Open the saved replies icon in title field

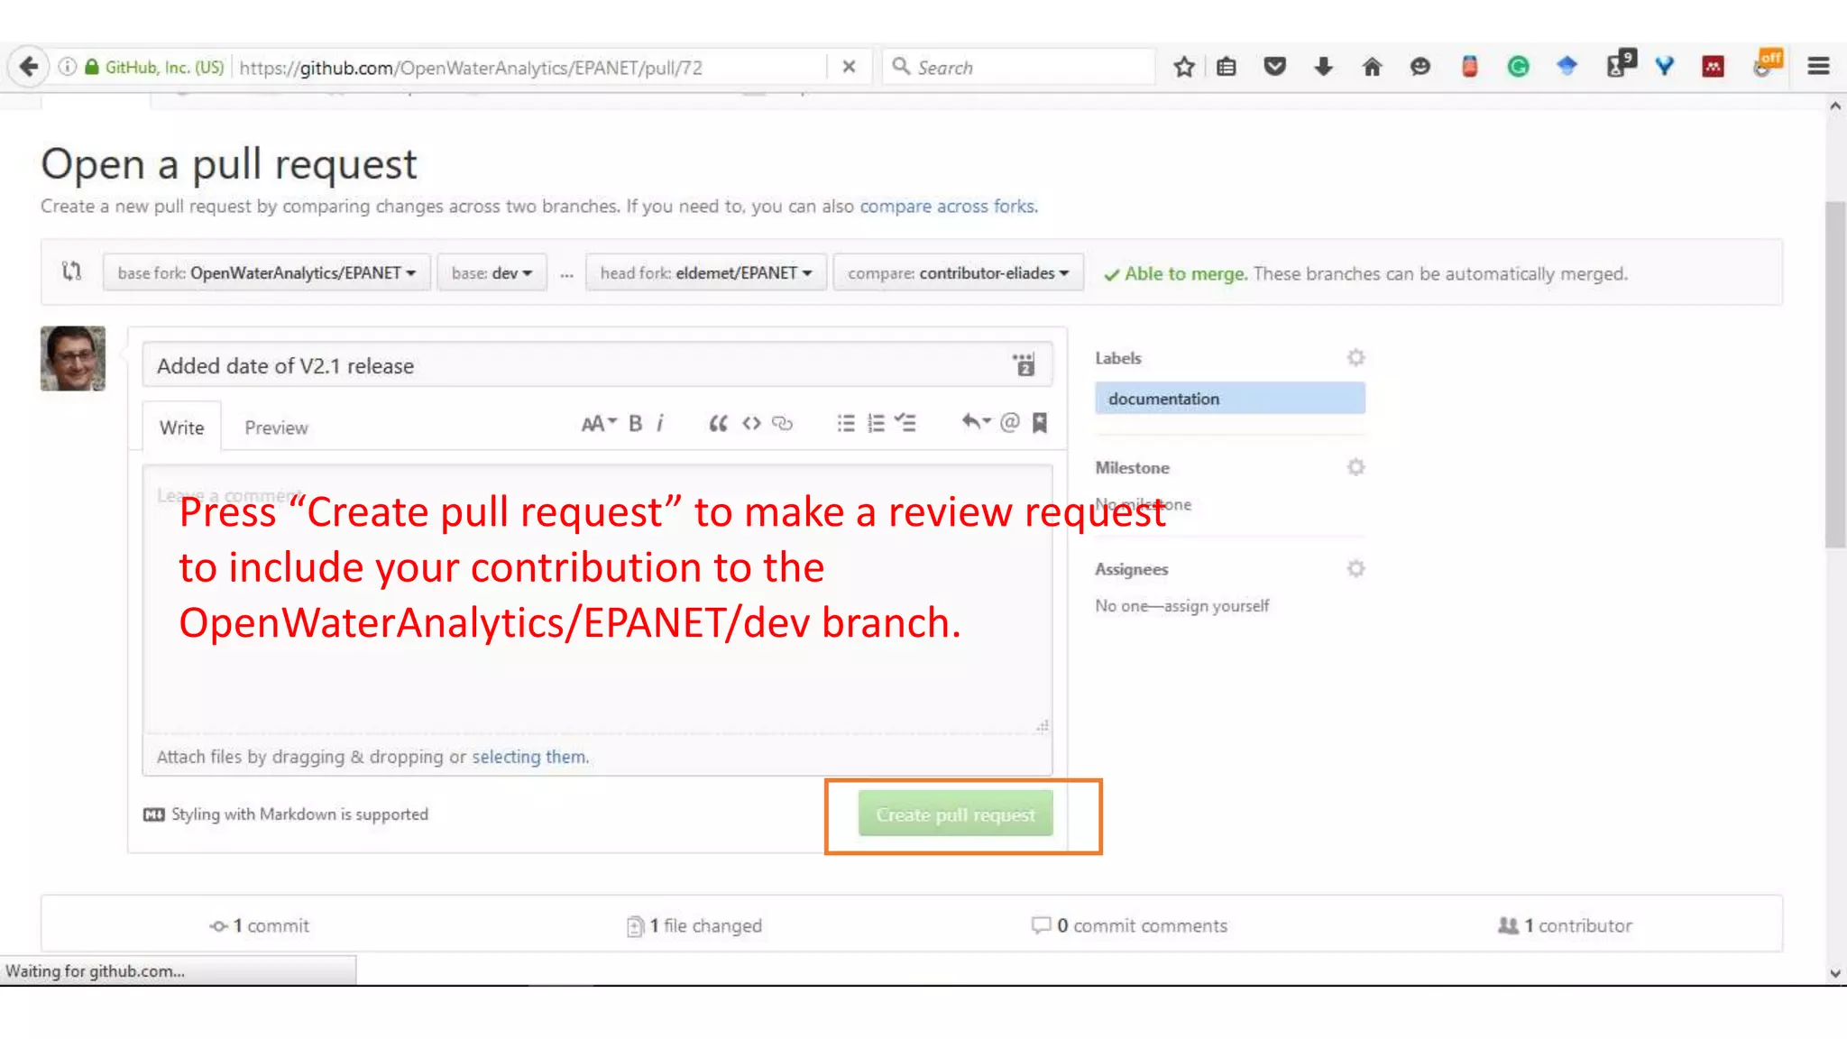(1024, 364)
